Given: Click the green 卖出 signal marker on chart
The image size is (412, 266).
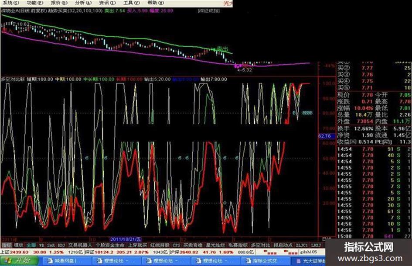Looking at the screenshot, I should coord(222,49).
